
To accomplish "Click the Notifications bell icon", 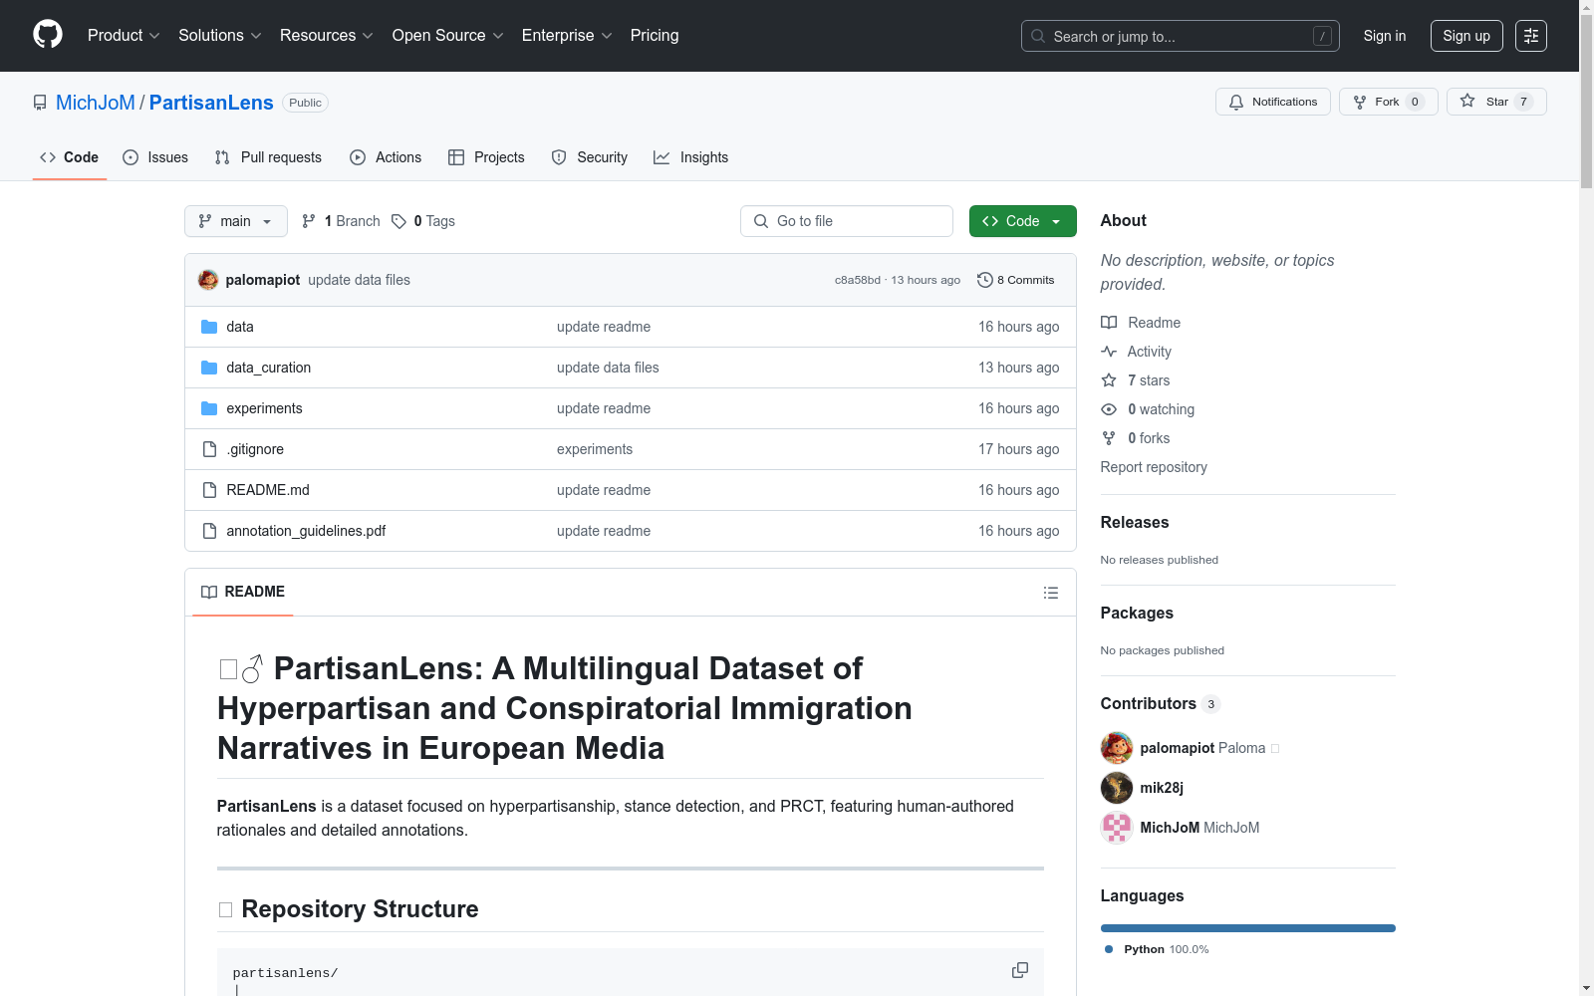I will pyautogui.click(x=1236, y=102).
